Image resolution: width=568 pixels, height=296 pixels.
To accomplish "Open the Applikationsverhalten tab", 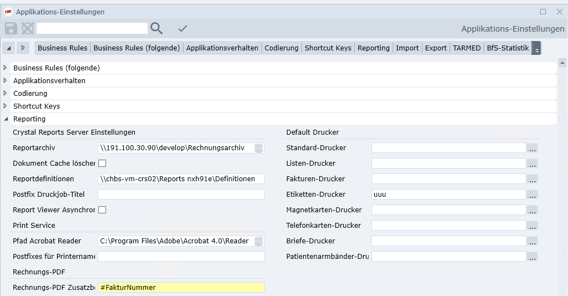I will [x=222, y=48].
